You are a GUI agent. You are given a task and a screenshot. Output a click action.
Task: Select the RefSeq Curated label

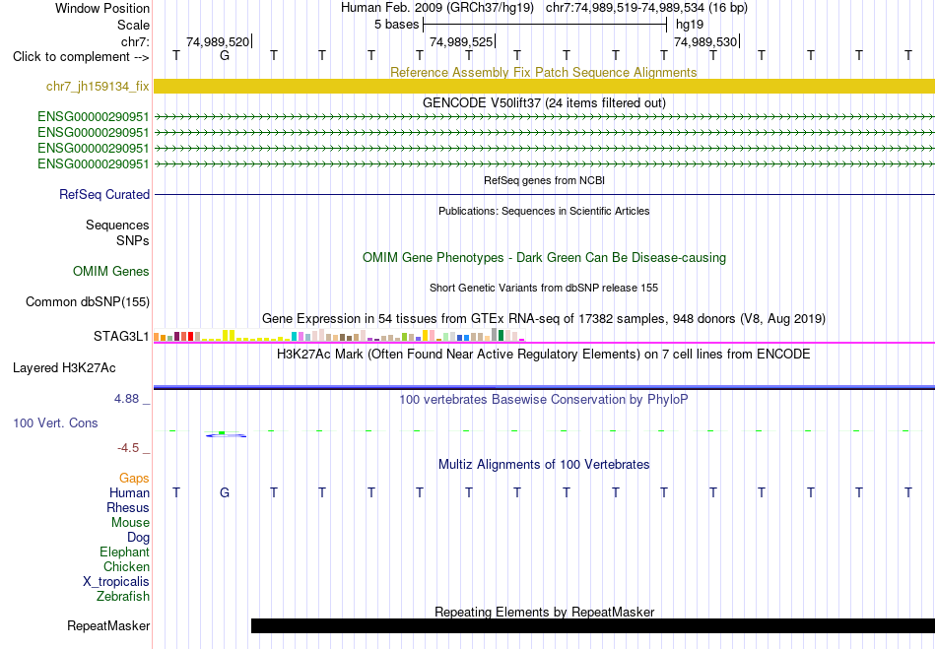(104, 194)
